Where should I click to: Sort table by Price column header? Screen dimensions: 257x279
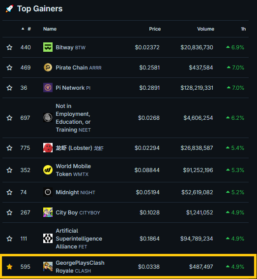coord(155,29)
